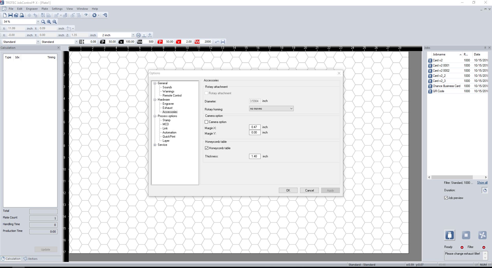Click the stop square button
492x268 pixels.
(466, 235)
